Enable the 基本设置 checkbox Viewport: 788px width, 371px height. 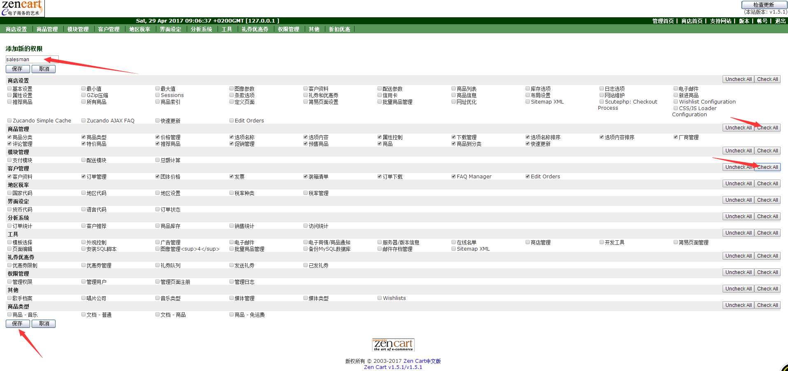point(9,88)
